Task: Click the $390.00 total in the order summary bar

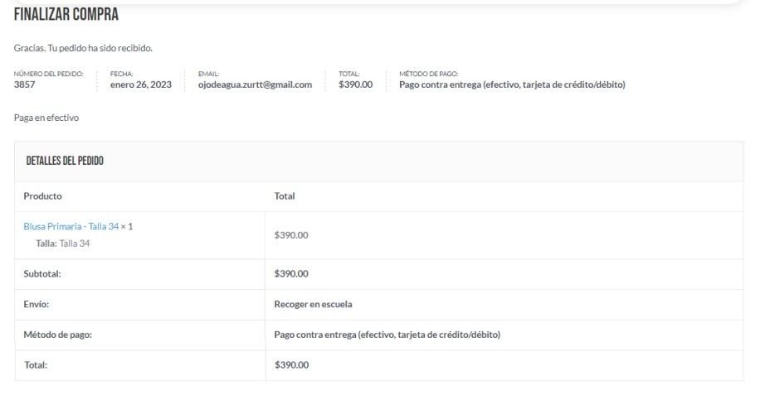Action: click(x=355, y=84)
